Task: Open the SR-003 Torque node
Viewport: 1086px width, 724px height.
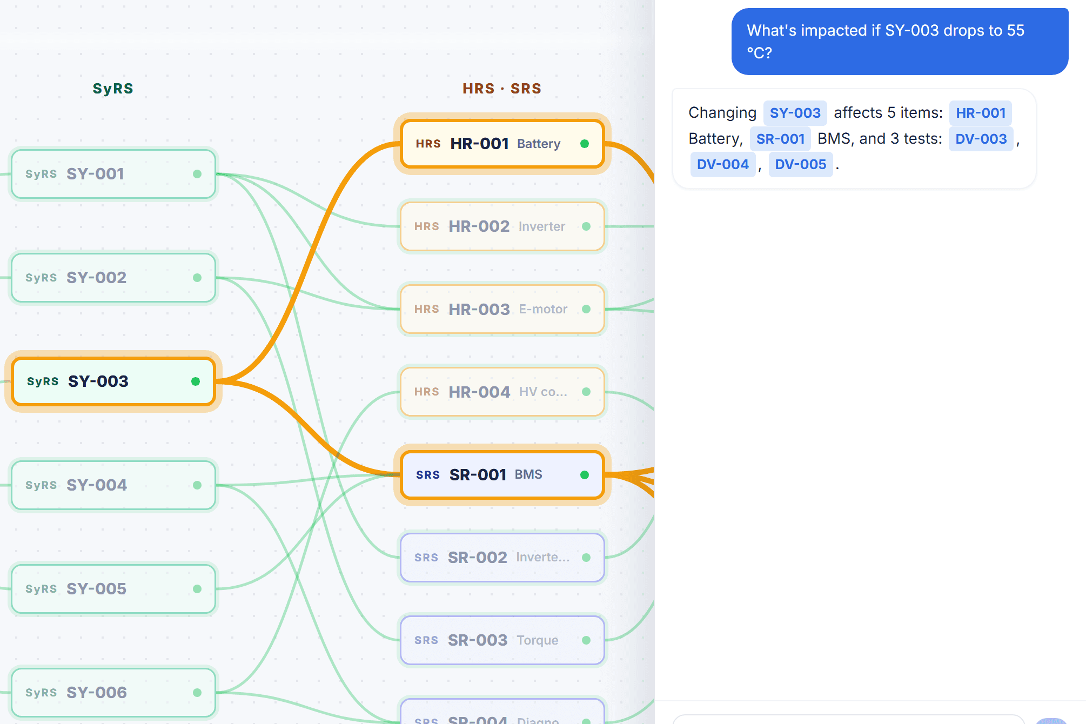Action: 502,640
